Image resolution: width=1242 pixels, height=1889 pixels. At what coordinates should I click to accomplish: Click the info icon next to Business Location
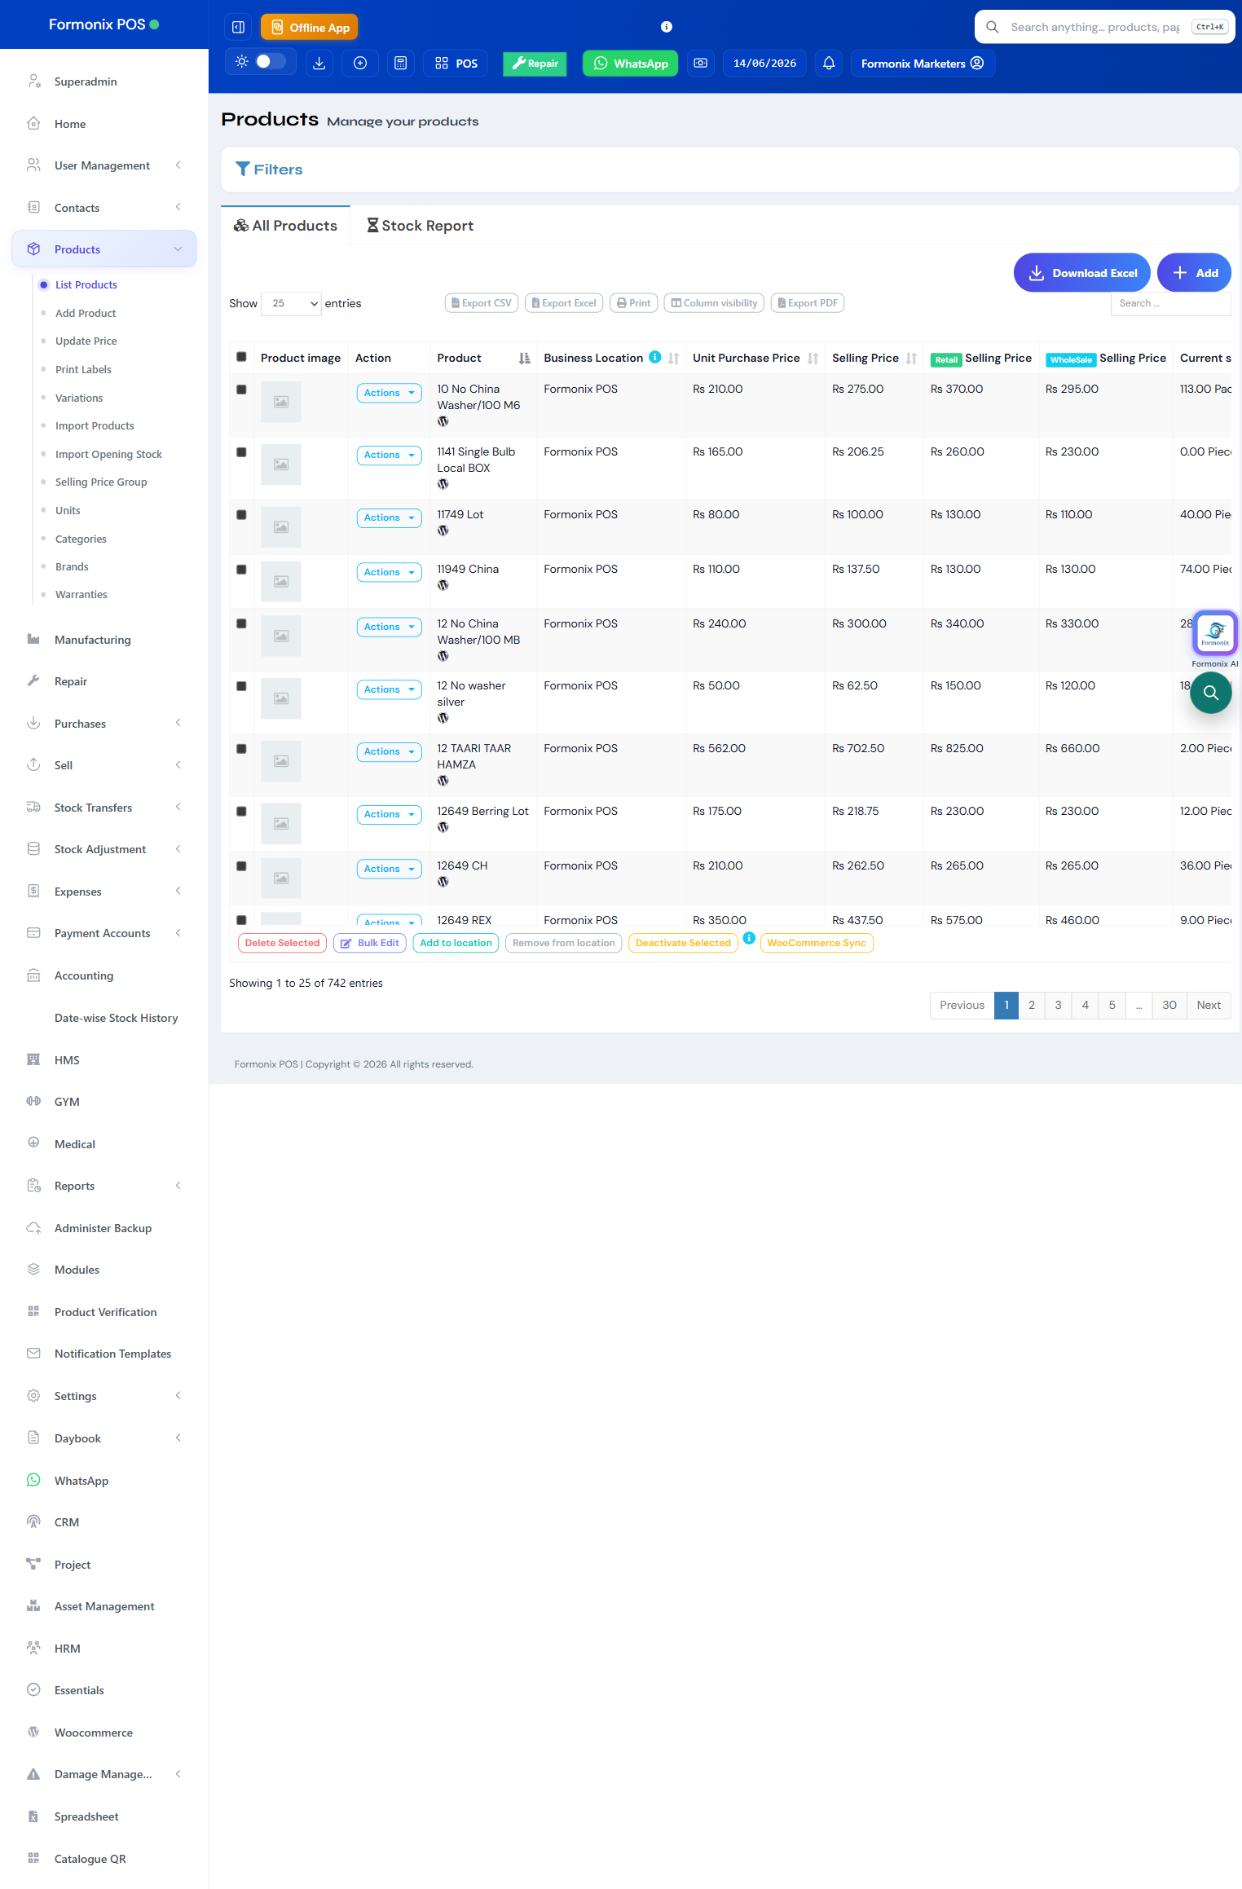tap(654, 357)
